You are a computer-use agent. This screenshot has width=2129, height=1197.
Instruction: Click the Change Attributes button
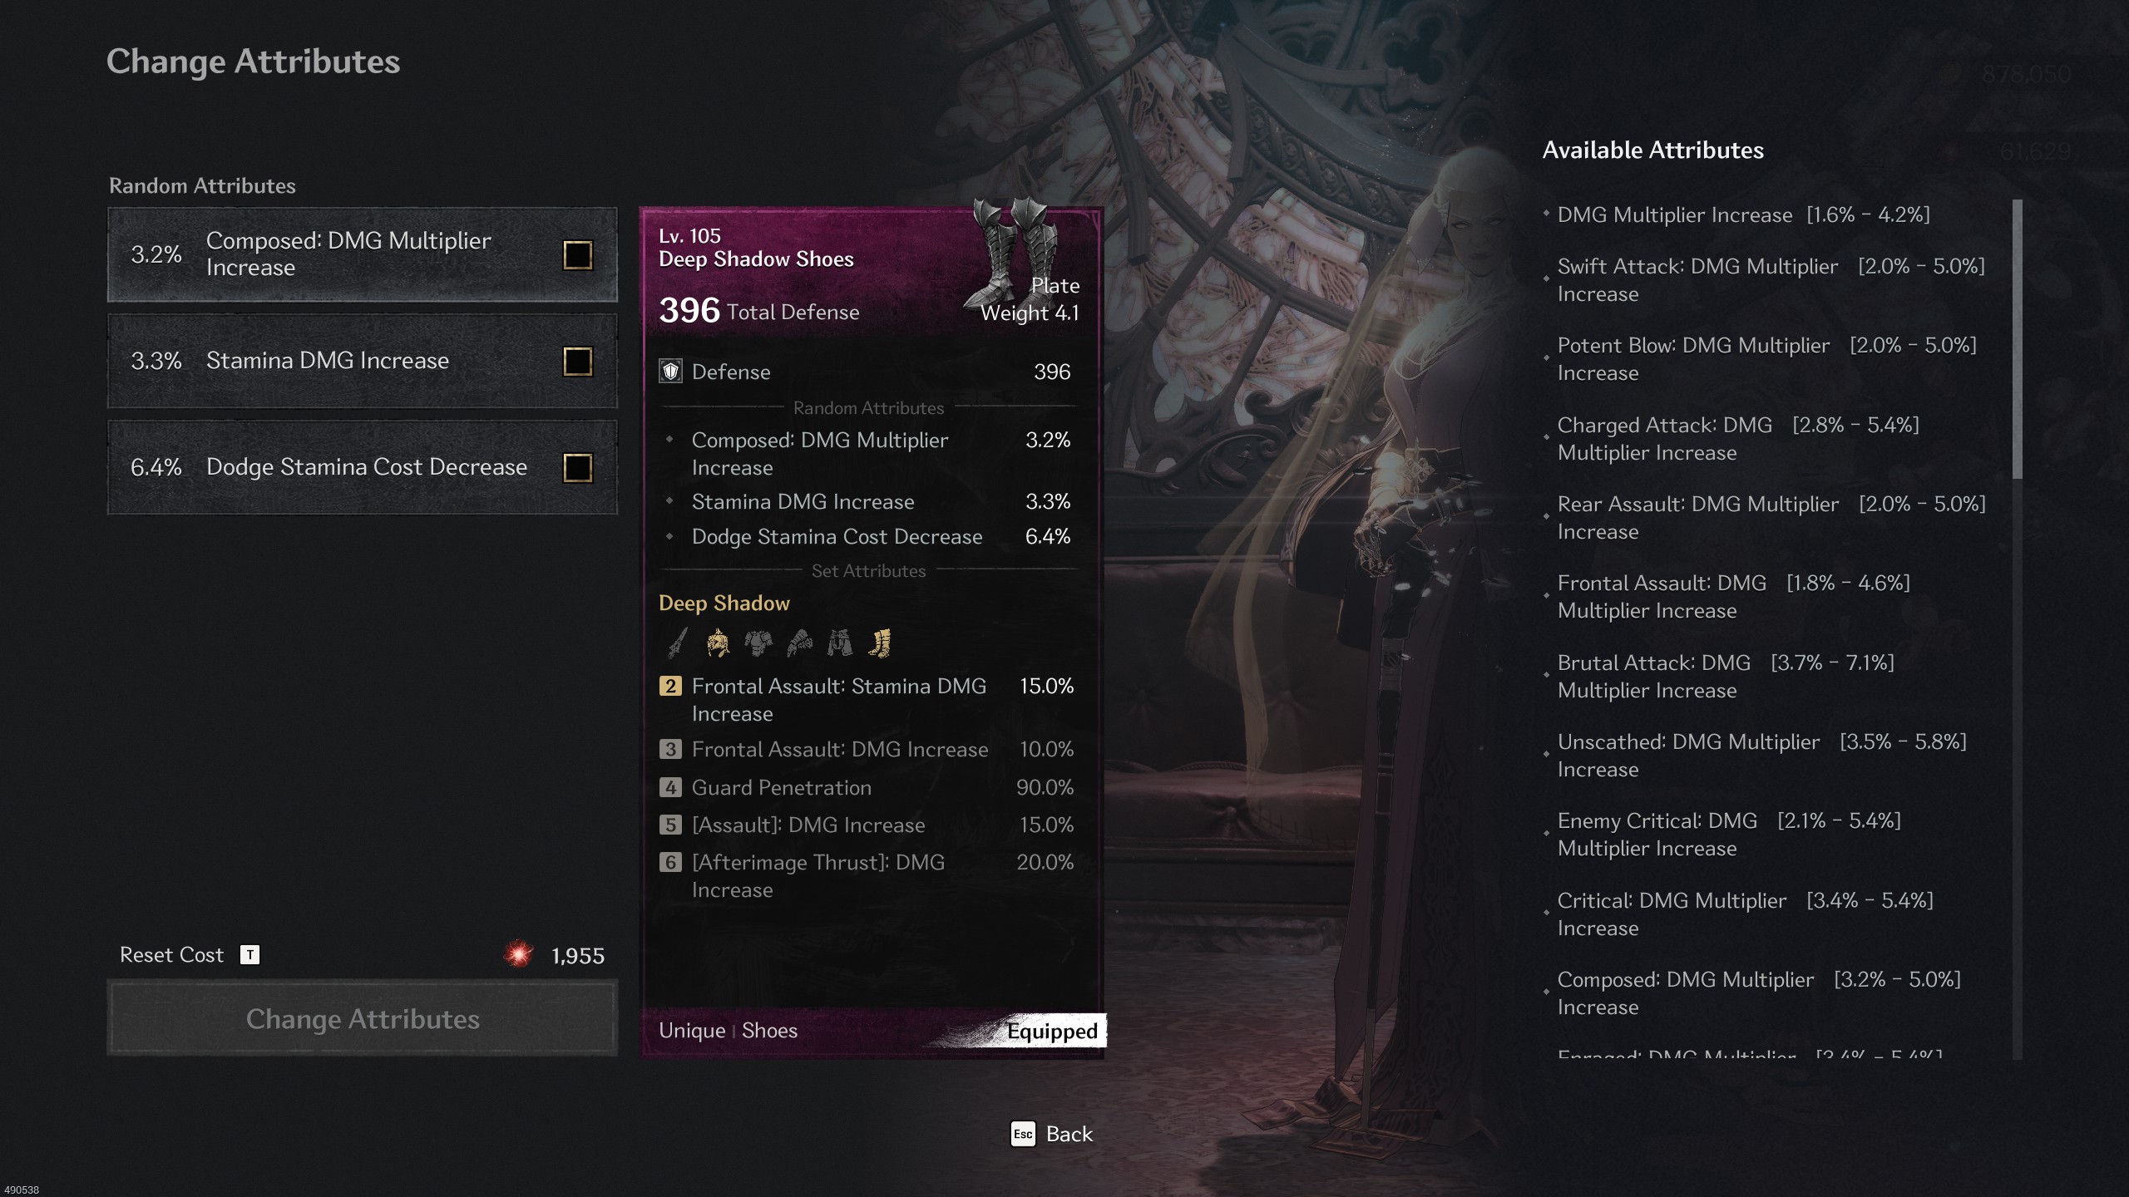click(x=363, y=1018)
